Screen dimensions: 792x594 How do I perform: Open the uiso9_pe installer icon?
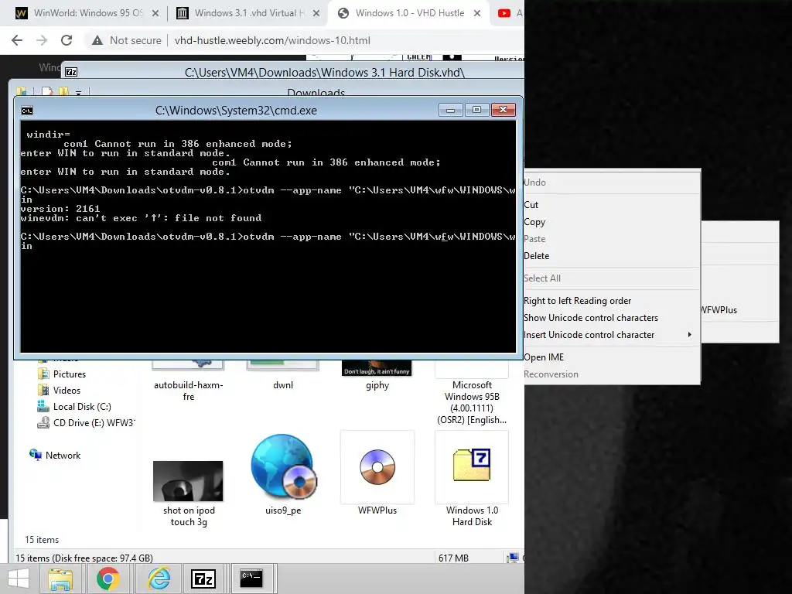point(283,466)
